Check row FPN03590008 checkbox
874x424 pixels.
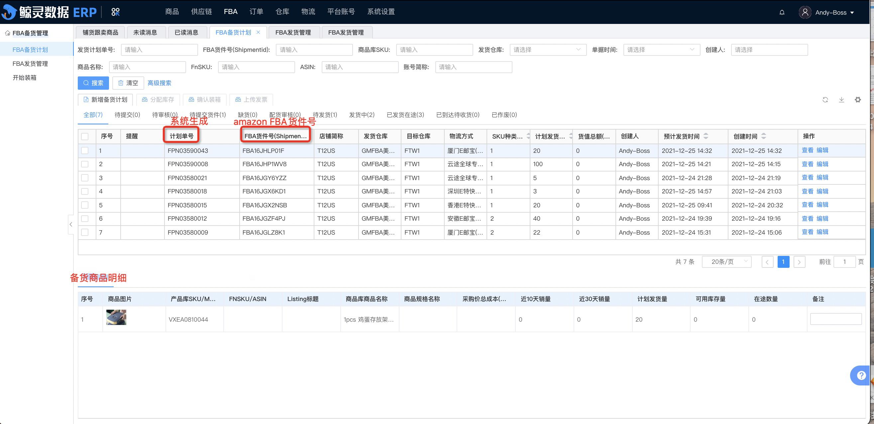tap(85, 164)
